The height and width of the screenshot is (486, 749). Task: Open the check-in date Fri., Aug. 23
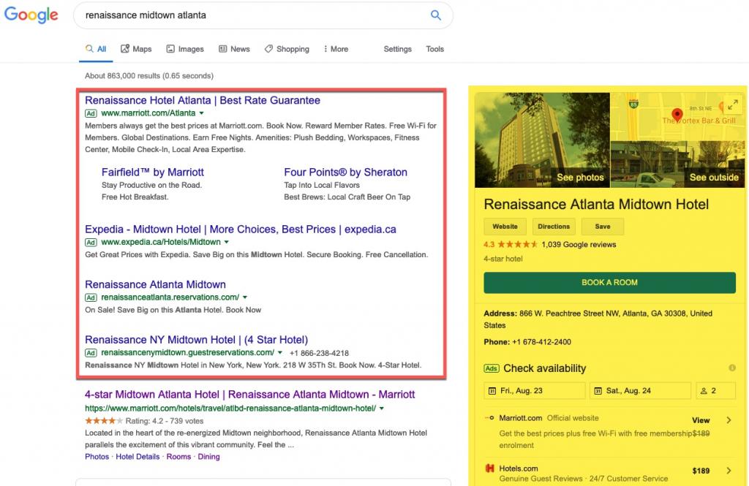(535, 390)
